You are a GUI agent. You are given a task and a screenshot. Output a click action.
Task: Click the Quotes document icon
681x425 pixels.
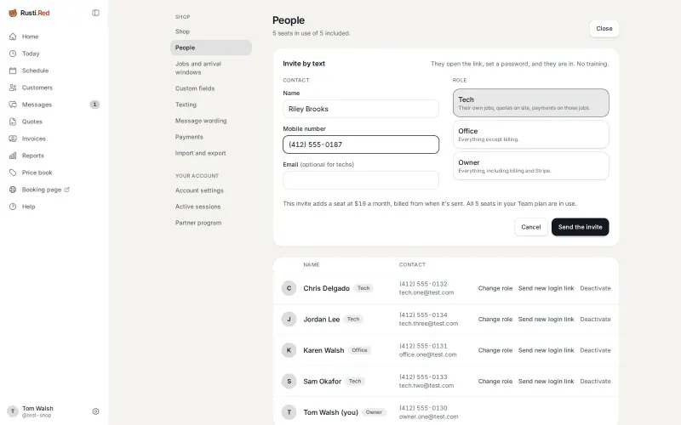(13, 122)
